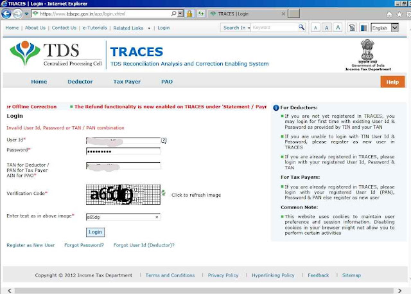411x294 pixels.
Task: Click the Internet Explorer title bar icon
Action: pyautogui.click(x=4, y=3)
